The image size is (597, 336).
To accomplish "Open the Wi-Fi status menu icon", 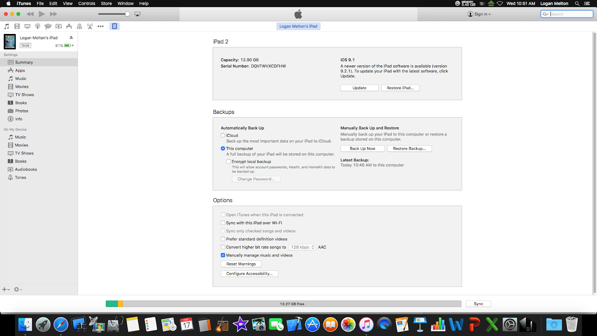I will coord(500,3).
